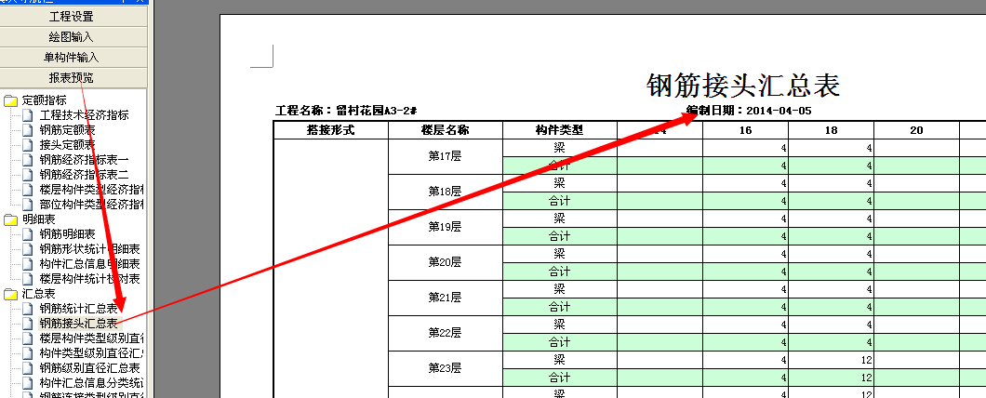
Task: Click the 构件类型 column header
Action: pos(560,130)
